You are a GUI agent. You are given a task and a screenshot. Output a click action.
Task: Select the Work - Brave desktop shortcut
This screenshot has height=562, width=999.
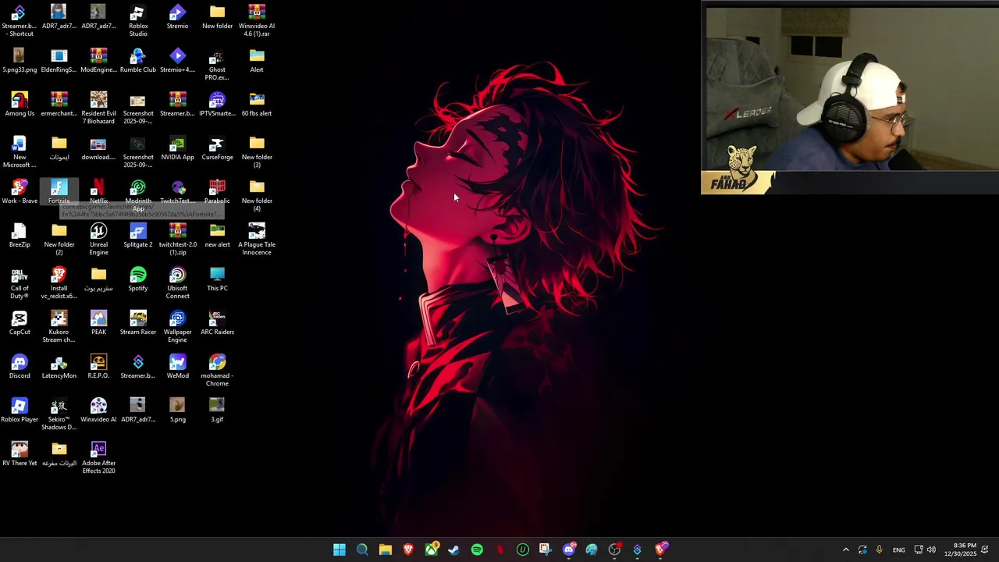pyautogui.click(x=20, y=192)
